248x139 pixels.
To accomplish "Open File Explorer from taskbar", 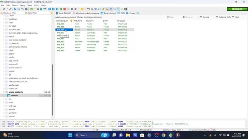I will tap(128, 135).
